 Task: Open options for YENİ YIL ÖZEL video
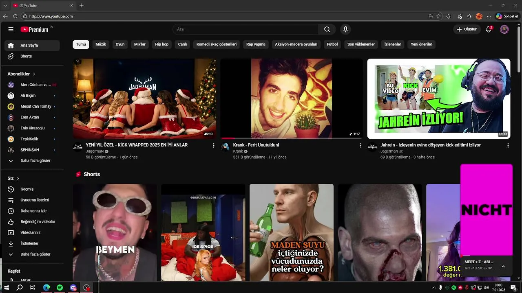[x=213, y=145]
